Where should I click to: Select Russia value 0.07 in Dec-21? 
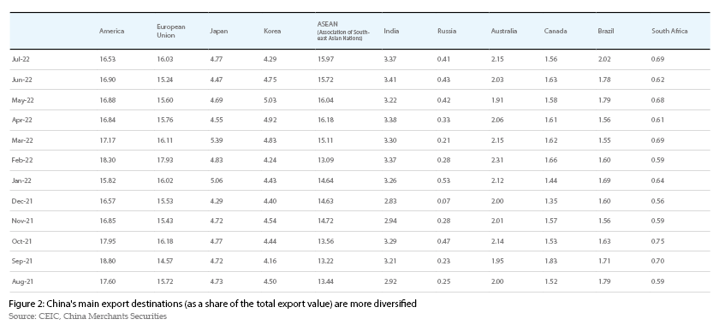(443, 201)
